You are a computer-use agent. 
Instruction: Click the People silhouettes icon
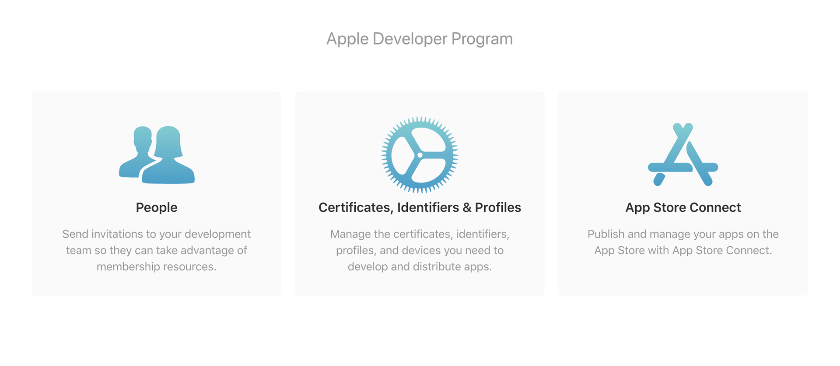pyautogui.click(x=157, y=155)
